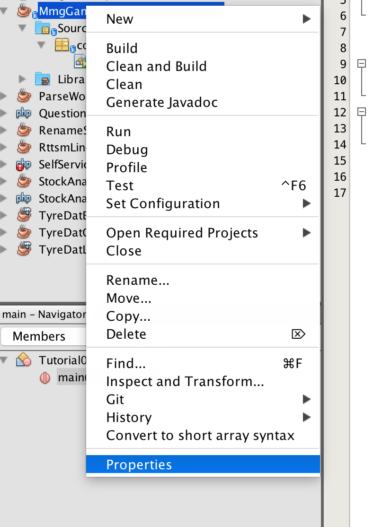This screenshot has width=373, height=527.
Task: Click the ParseWo project Java coffee-cup icon
Action: [24, 97]
